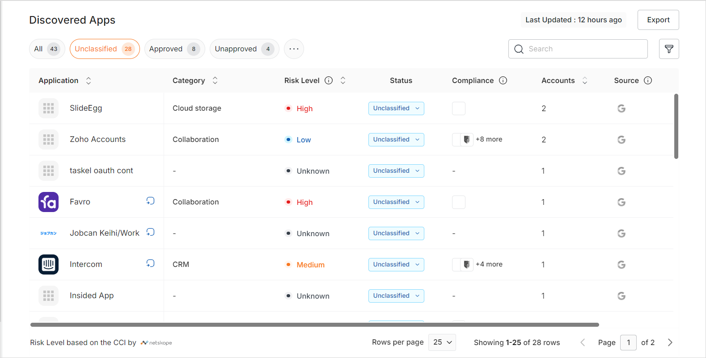706x358 pixels.
Task: Click Google source icon in SlideEgg row
Action: coord(621,108)
